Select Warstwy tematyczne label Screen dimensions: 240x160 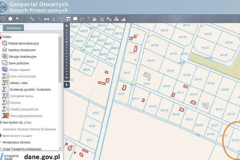coord(22,50)
